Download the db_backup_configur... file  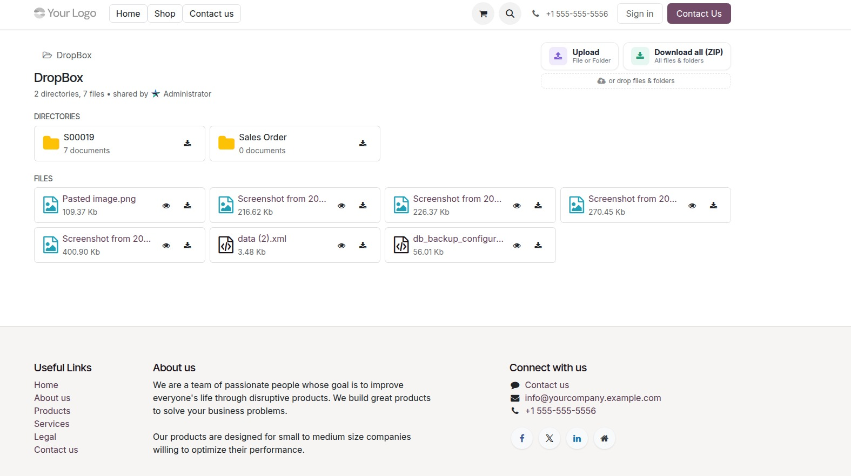[x=538, y=245]
